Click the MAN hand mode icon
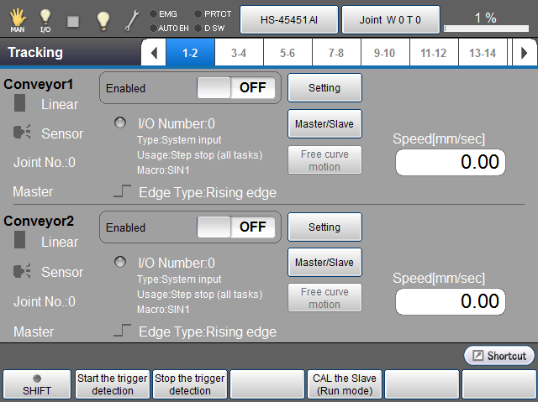Image resolution: width=538 pixels, height=402 pixels. (x=17, y=18)
